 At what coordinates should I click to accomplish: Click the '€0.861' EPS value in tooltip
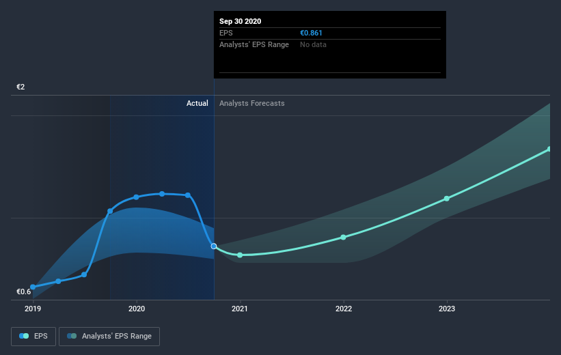(311, 33)
